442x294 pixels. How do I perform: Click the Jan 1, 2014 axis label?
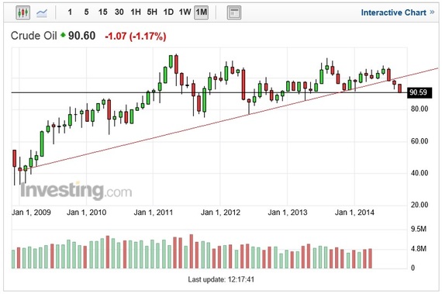354,213
